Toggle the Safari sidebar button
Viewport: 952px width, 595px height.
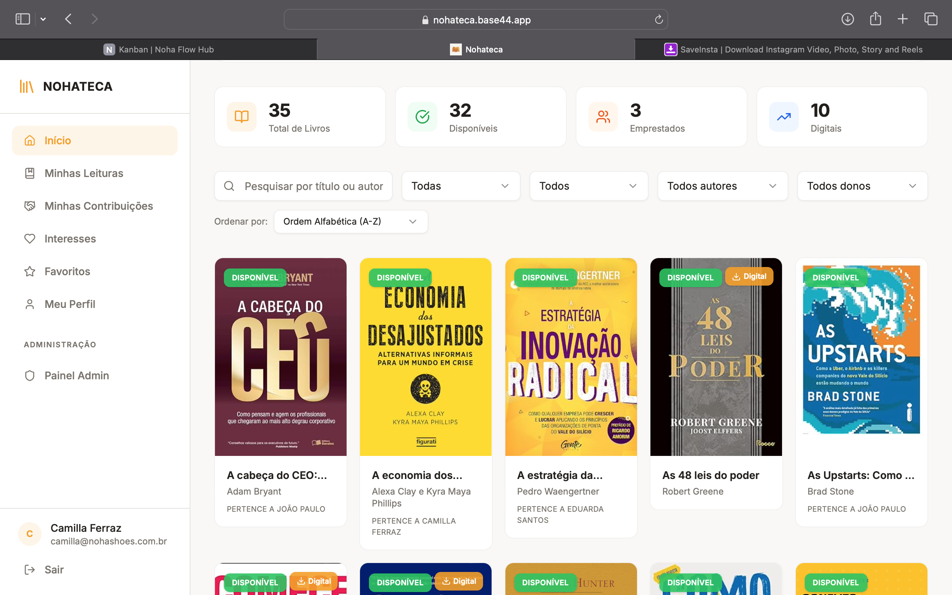pyautogui.click(x=22, y=19)
